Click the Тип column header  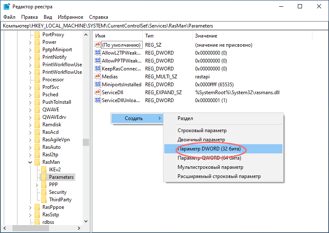168,36
